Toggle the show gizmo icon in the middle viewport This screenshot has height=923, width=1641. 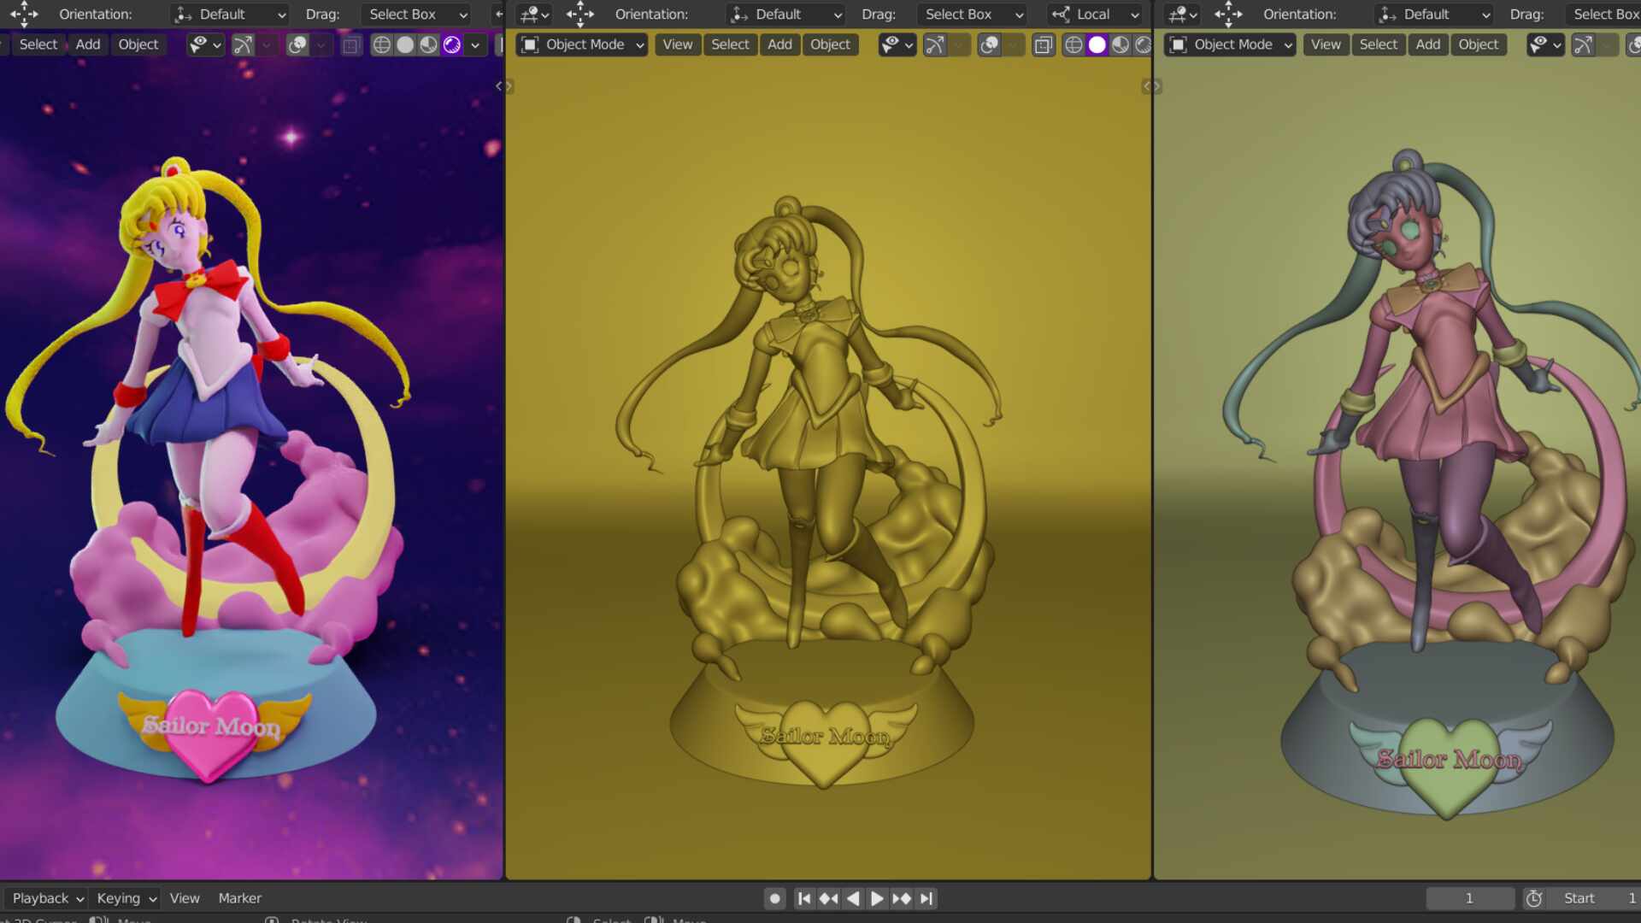(x=935, y=44)
